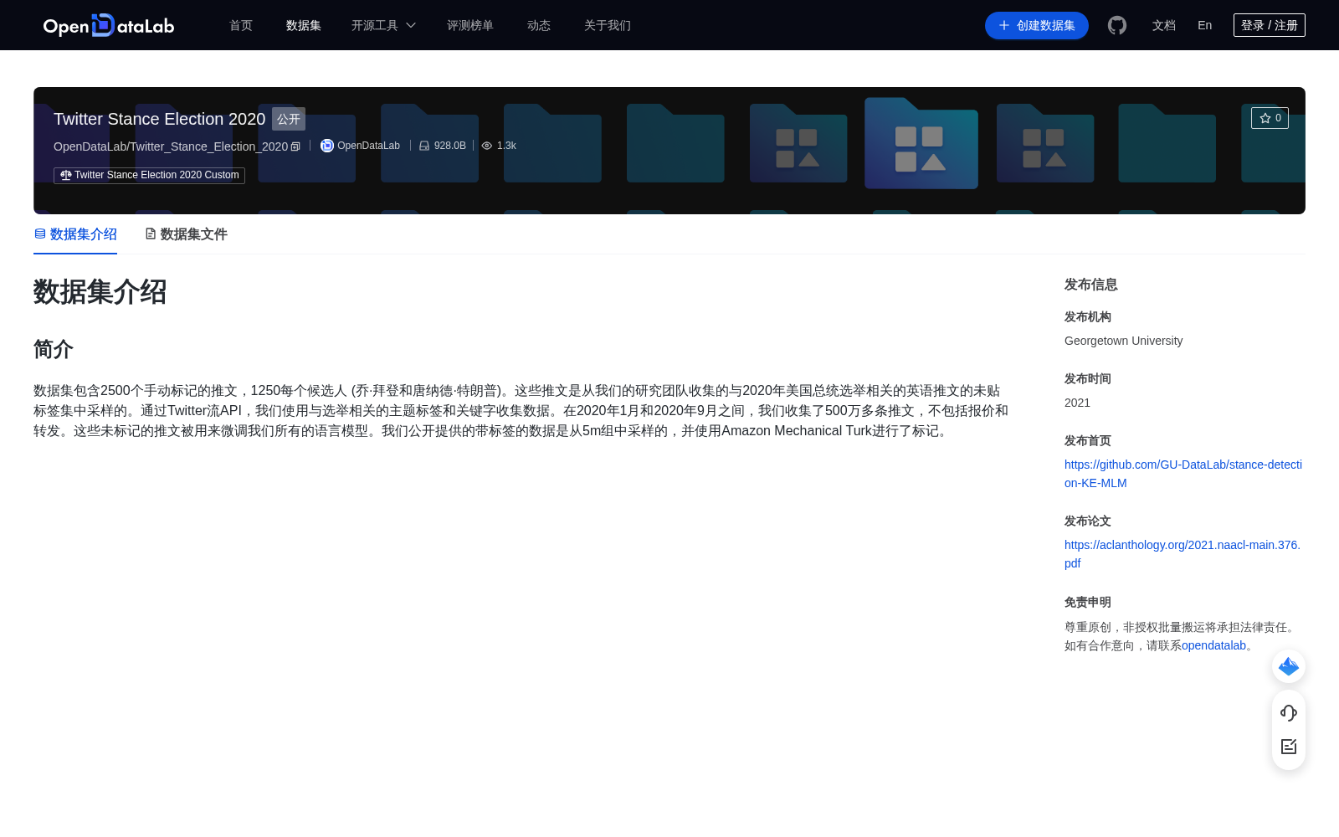Click the OpenDataLab organization avatar
This screenshot has height=837, width=1339.
click(x=327, y=146)
